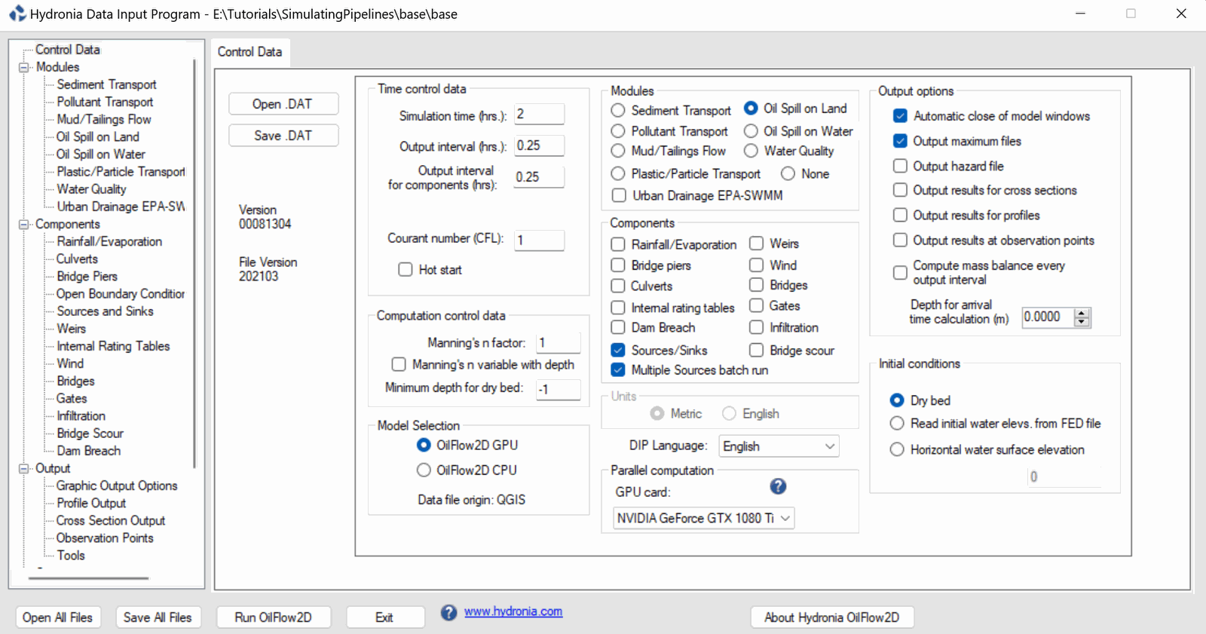The image size is (1206, 634).
Task: Click the GPU card help question icon
Action: 778,486
